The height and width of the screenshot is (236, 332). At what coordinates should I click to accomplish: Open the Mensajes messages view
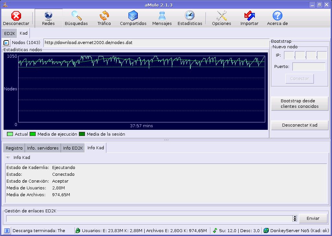pyautogui.click(x=162, y=18)
